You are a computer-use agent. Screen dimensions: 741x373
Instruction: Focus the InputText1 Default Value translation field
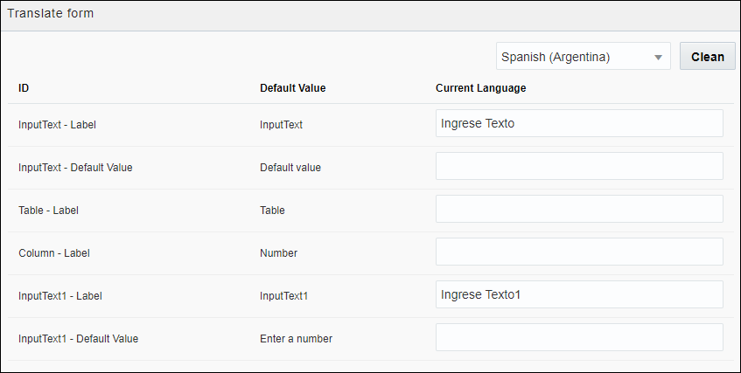[x=579, y=337]
